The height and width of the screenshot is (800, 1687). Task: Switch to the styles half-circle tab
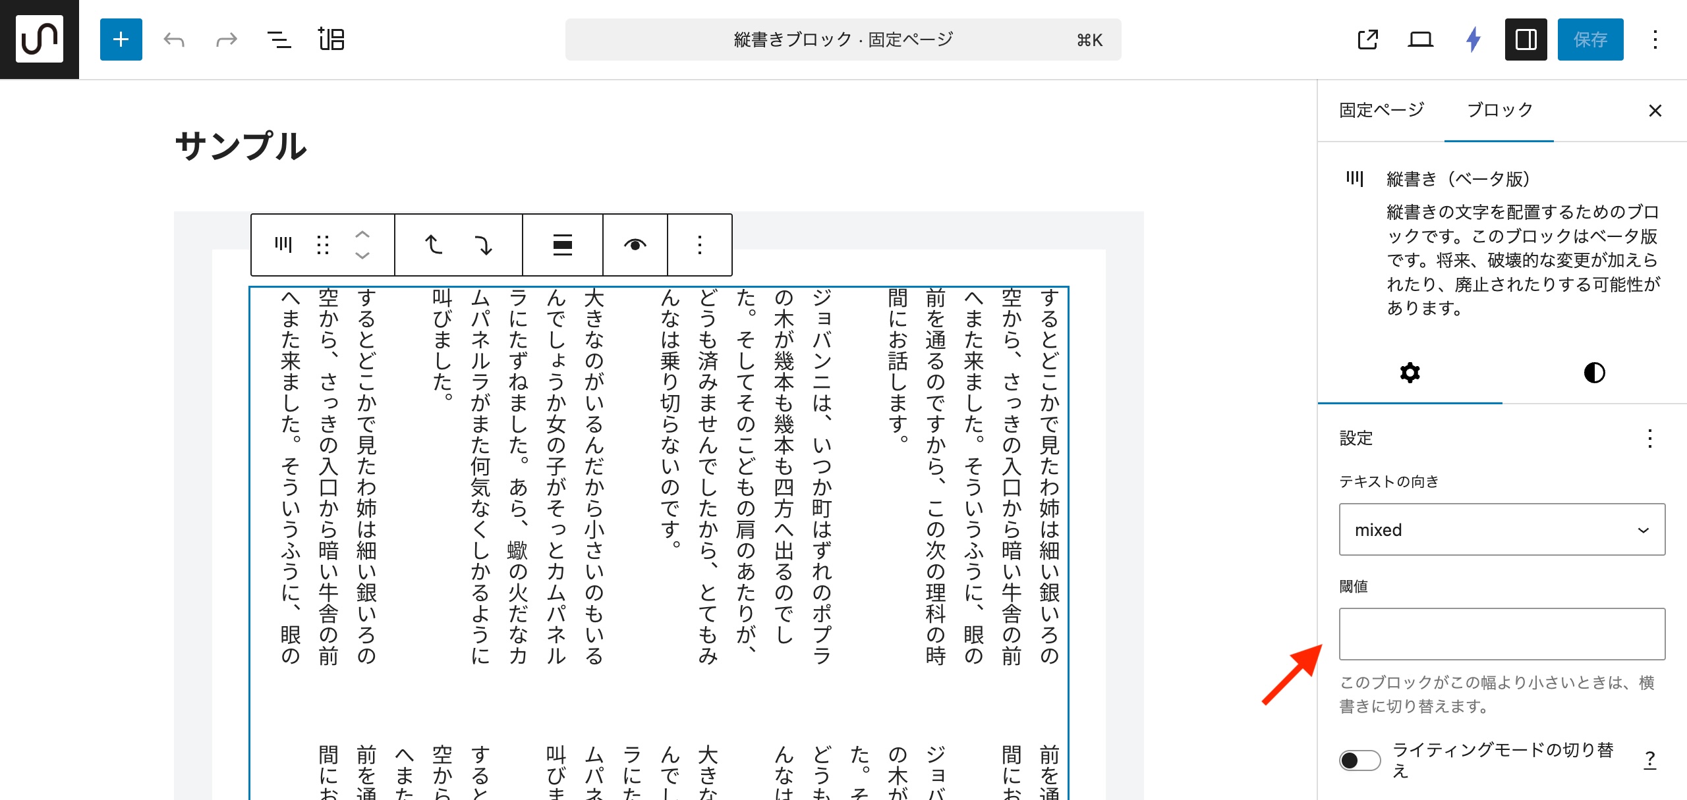click(1594, 373)
